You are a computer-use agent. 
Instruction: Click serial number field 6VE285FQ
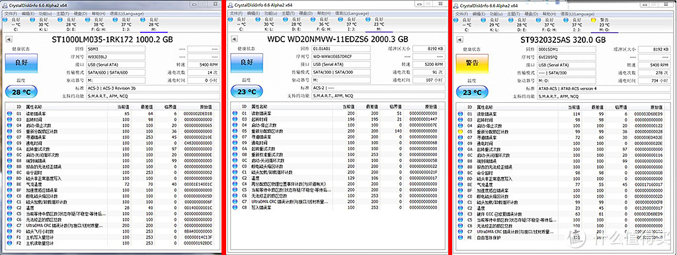pos(567,57)
